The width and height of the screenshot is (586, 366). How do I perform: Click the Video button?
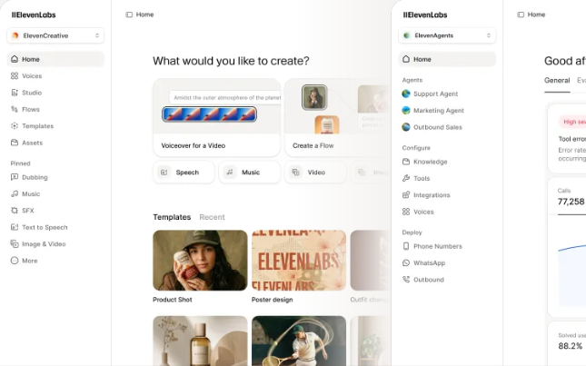[315, 173]
